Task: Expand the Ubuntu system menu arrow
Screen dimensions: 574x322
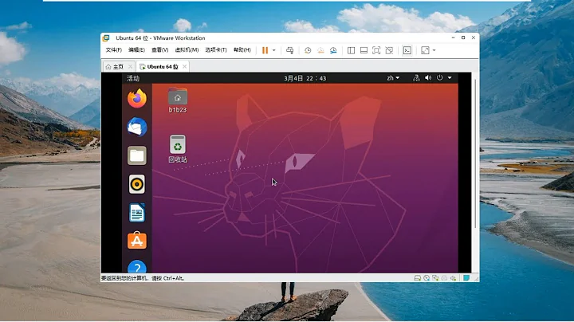Action: pyautogui.click(x=450, y=78)
